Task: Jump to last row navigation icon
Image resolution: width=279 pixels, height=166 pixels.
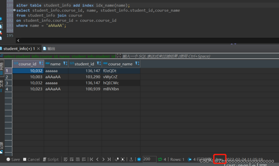Action: tap(109, 159)
